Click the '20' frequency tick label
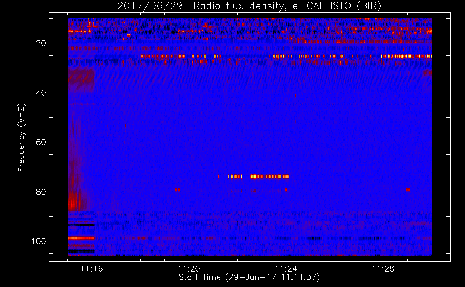 point(41,43)
